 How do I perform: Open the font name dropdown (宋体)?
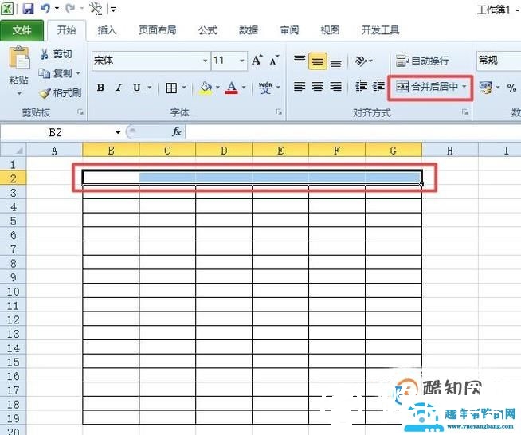tap(206, 61)
